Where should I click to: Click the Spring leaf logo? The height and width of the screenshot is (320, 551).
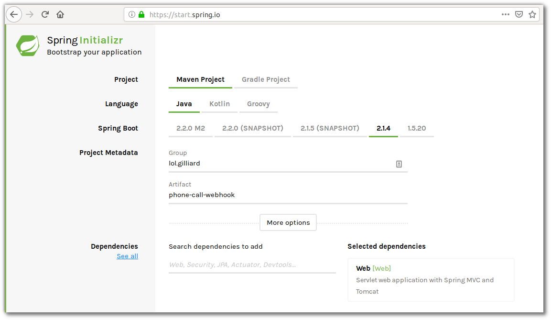28,45
